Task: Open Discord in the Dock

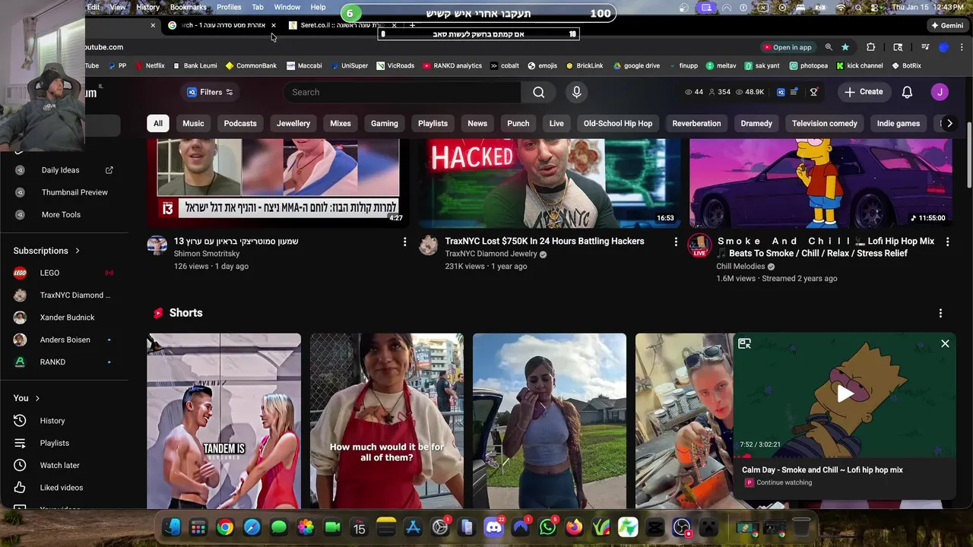Action: [x=494, y=527]
